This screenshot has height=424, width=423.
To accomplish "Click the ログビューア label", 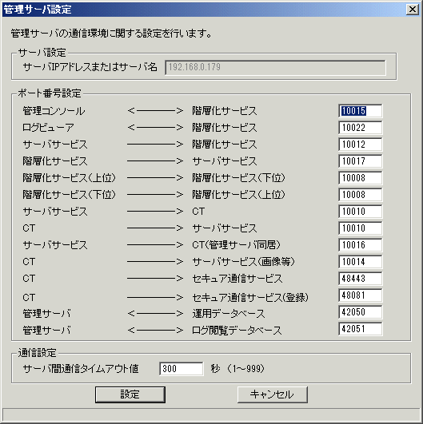I will [x=48, y=128].
